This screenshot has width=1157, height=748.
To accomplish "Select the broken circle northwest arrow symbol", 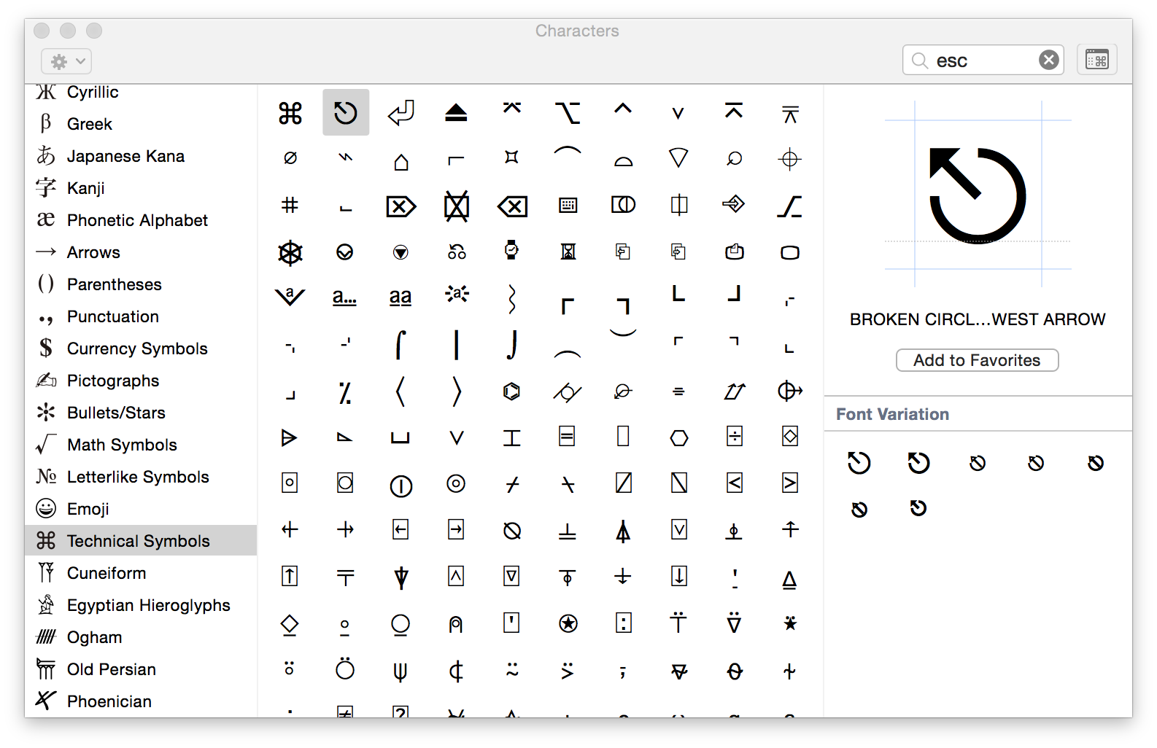I will pyautogui.click(x=346, y=112).
